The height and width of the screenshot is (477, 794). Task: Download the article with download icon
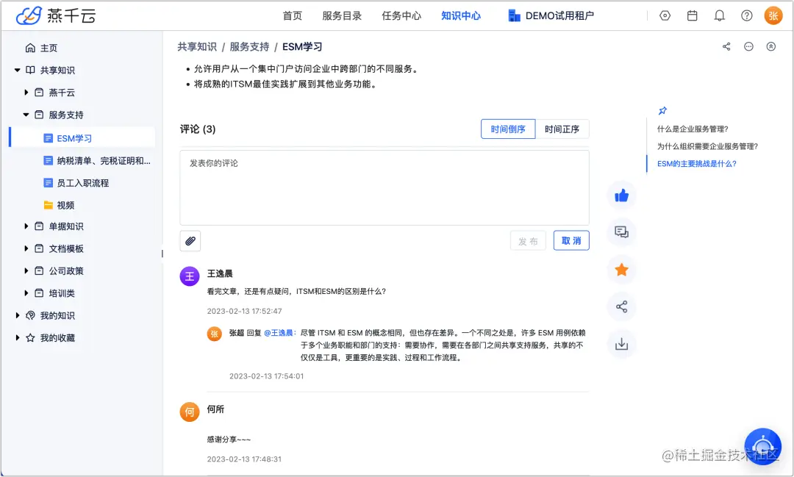[x=621, y=343]
